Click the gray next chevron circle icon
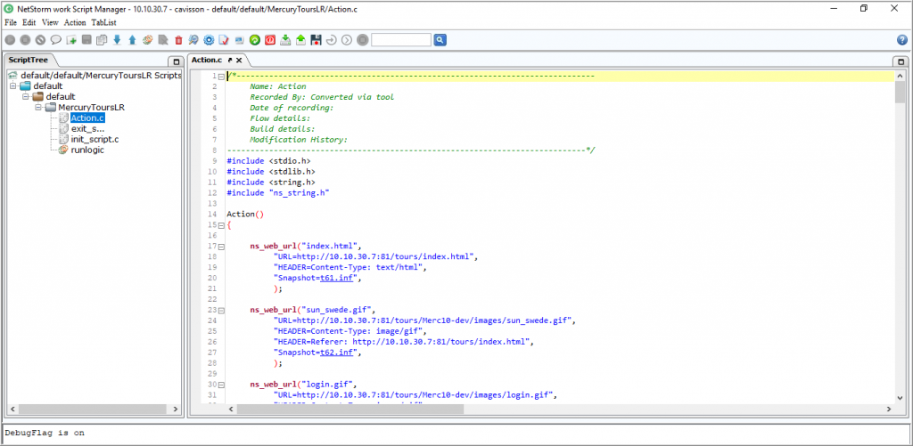The width and height of the screenshot is (913, 446). pos(347,40)
